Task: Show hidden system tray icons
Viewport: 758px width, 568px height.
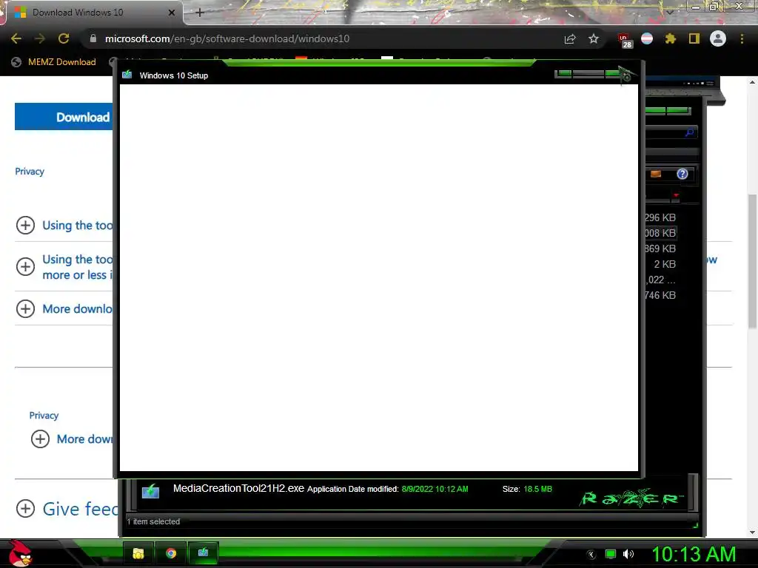Action: (591, 555)
